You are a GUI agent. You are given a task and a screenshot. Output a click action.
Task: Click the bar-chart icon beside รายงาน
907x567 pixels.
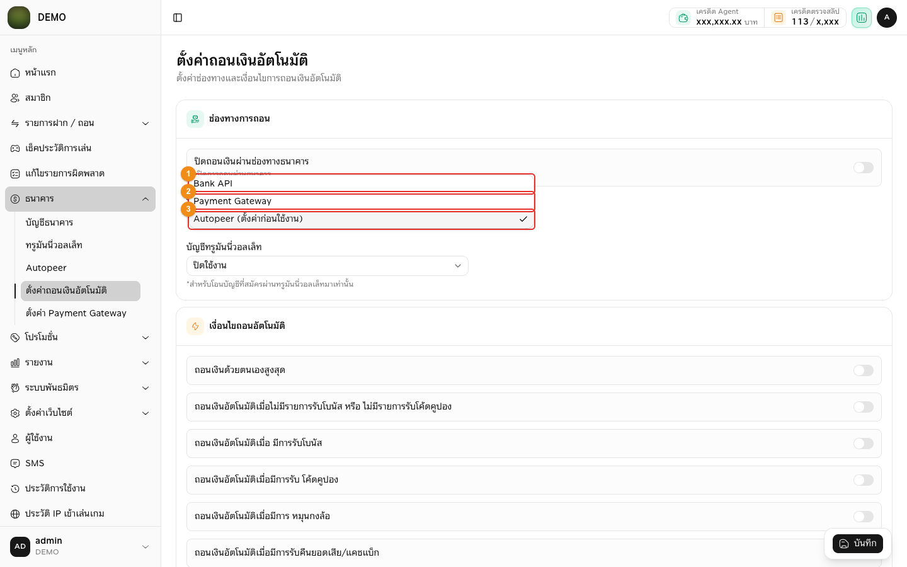click(x=15, y=363)
